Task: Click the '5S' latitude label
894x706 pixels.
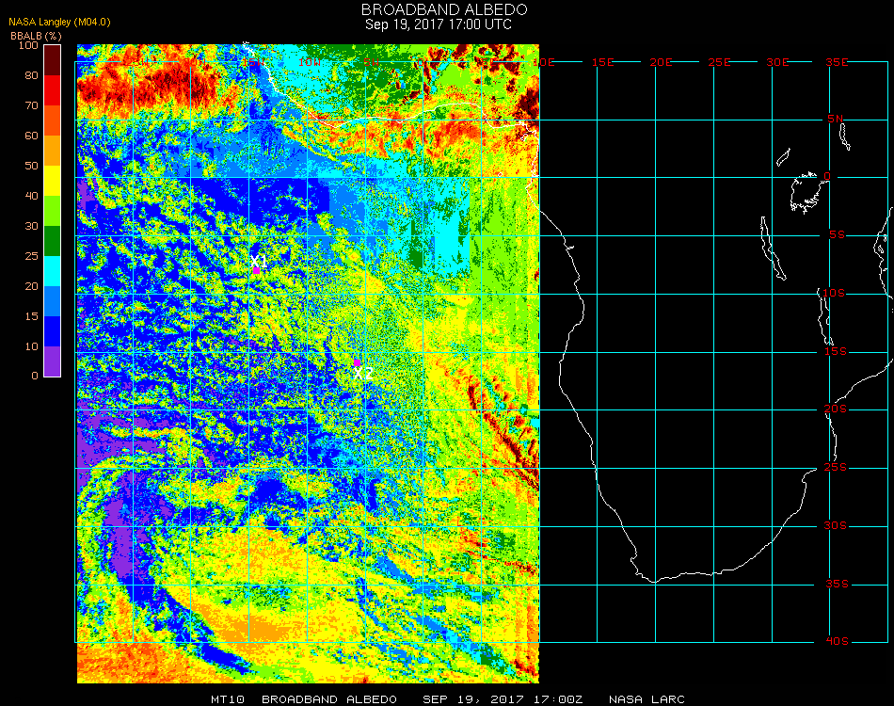Action: 837,235
